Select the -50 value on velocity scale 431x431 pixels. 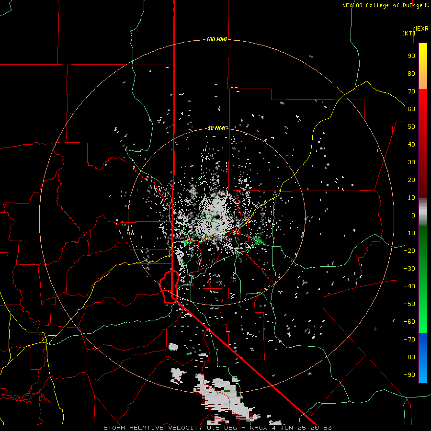point(409,304)
